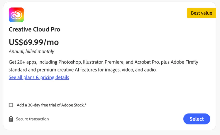Click the word Illustrator in the description
The height and width of the screenshot is (135, 220).
(94, 62)
